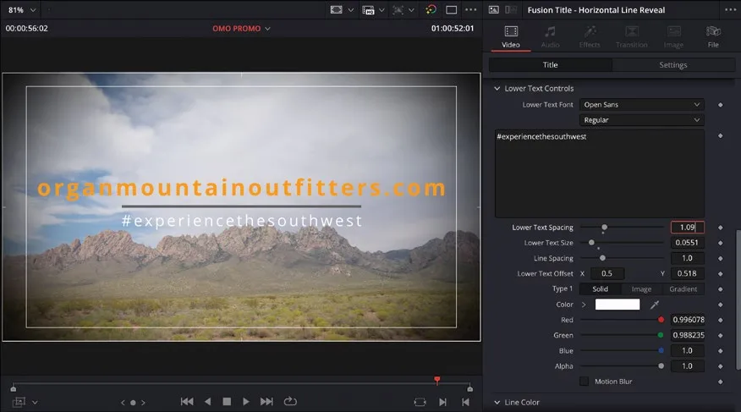Screen dimensions: 741x412
Task: Click the match frame icon
Action: click(x=420, y=402)
